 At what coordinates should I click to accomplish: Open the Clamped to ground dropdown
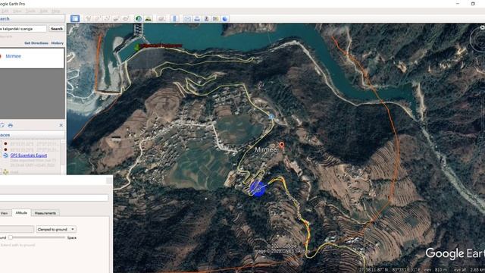56,229
